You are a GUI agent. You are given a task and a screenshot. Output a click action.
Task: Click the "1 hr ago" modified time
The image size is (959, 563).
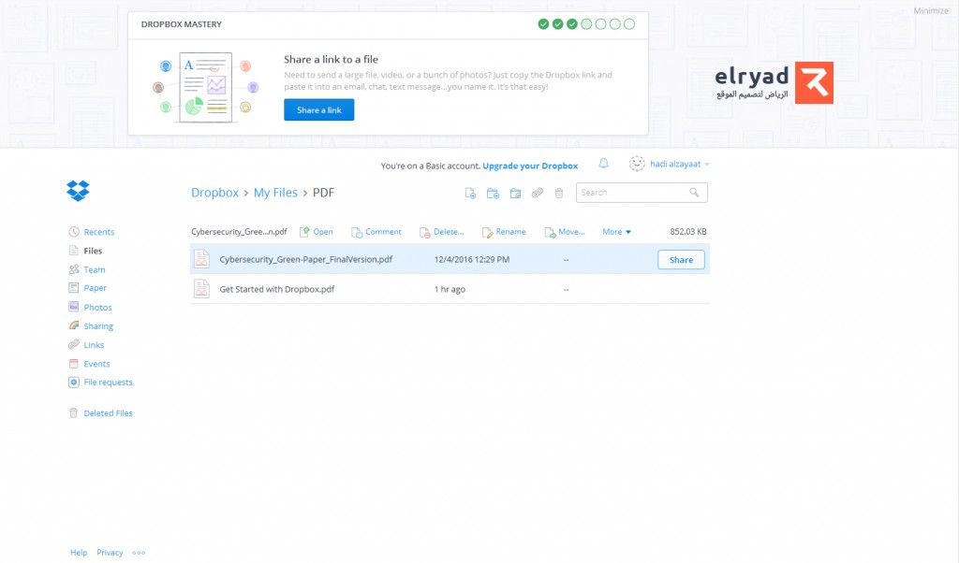450,289
